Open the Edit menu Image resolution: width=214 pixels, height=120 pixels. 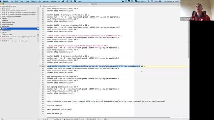17,1
